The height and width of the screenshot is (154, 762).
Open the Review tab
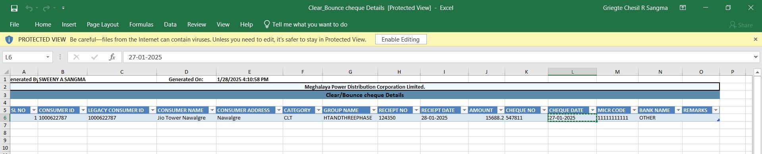click(197, 25)
